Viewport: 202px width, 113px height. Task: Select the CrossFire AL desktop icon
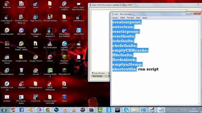[36, 98]
